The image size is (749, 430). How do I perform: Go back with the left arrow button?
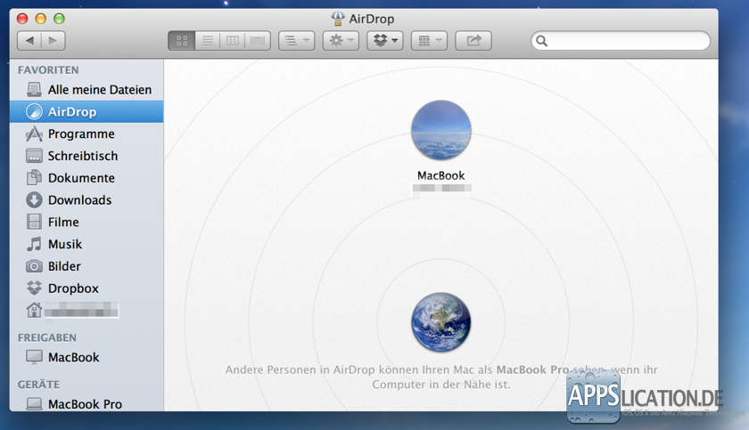pos(29,41)
